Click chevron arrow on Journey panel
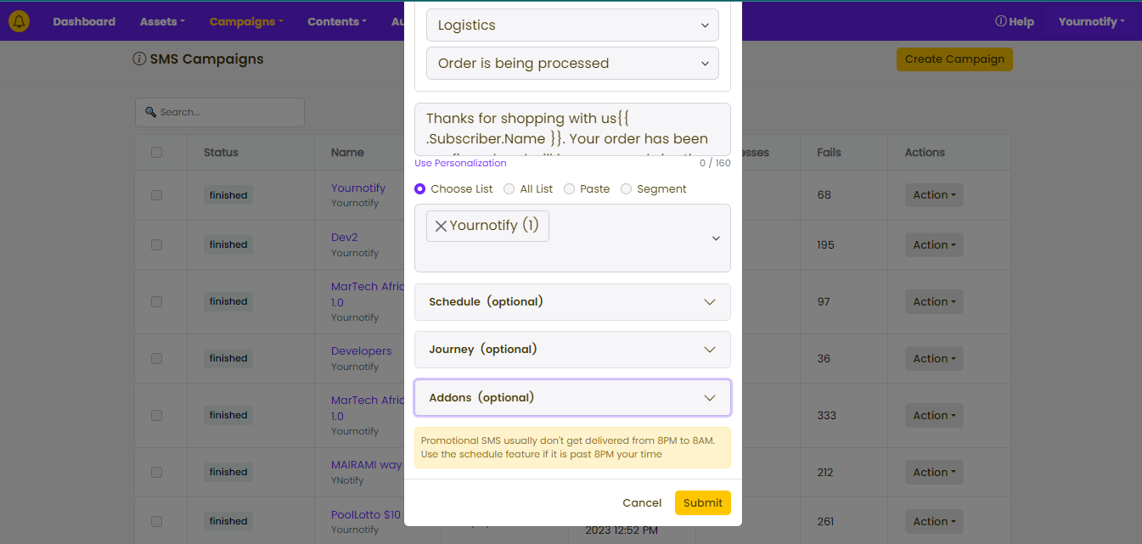Viewport: 1142px width, 544px height. pos(710,350)
